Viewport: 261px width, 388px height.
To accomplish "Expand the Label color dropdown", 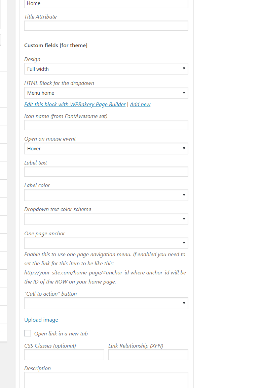I will click(106, 195).
